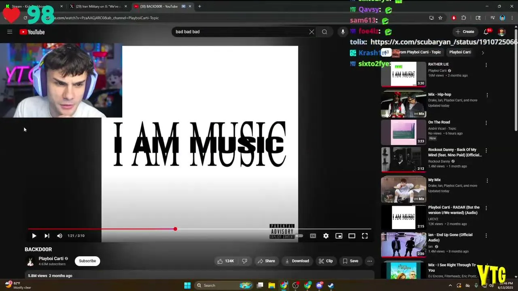Enter fullscreen video mode
This screenshot has height=291, width=518.
pos(365,236)
